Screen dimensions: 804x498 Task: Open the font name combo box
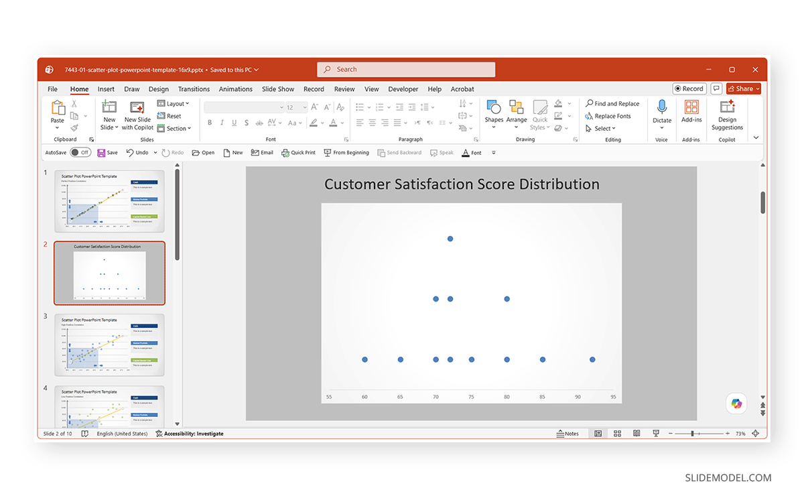click(245, 107)
